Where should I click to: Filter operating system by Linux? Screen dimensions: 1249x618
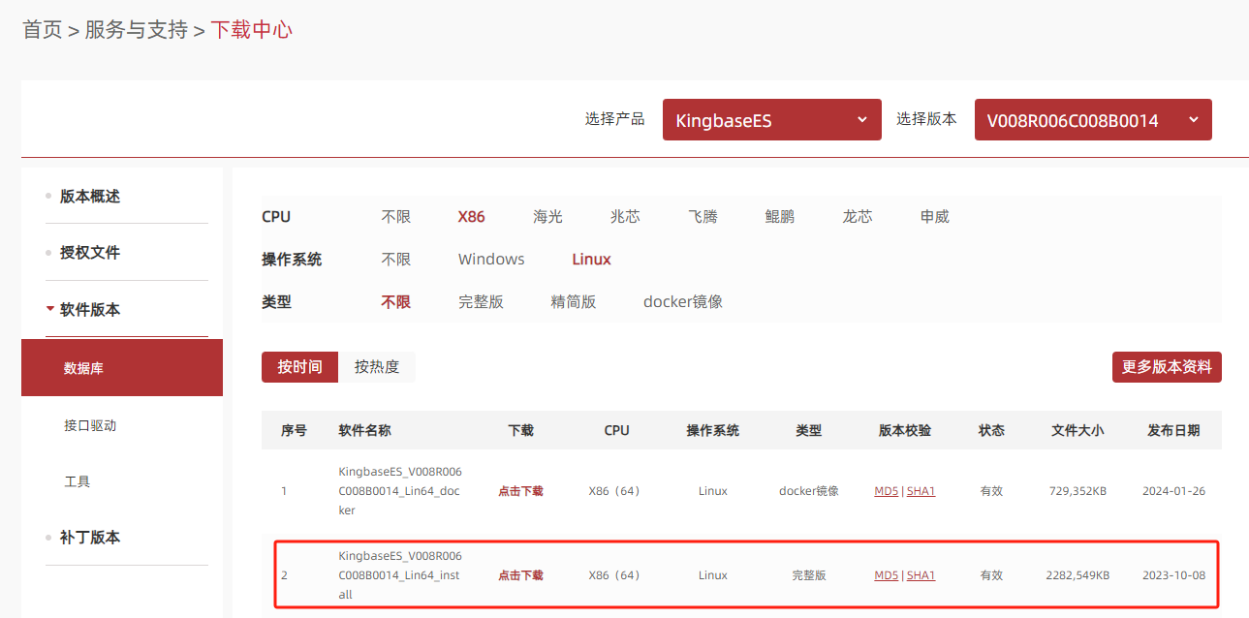592,260
